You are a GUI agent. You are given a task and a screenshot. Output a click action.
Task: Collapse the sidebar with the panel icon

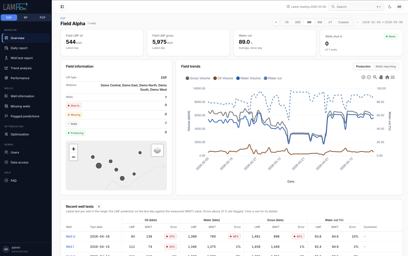click(x=62, y=7)
